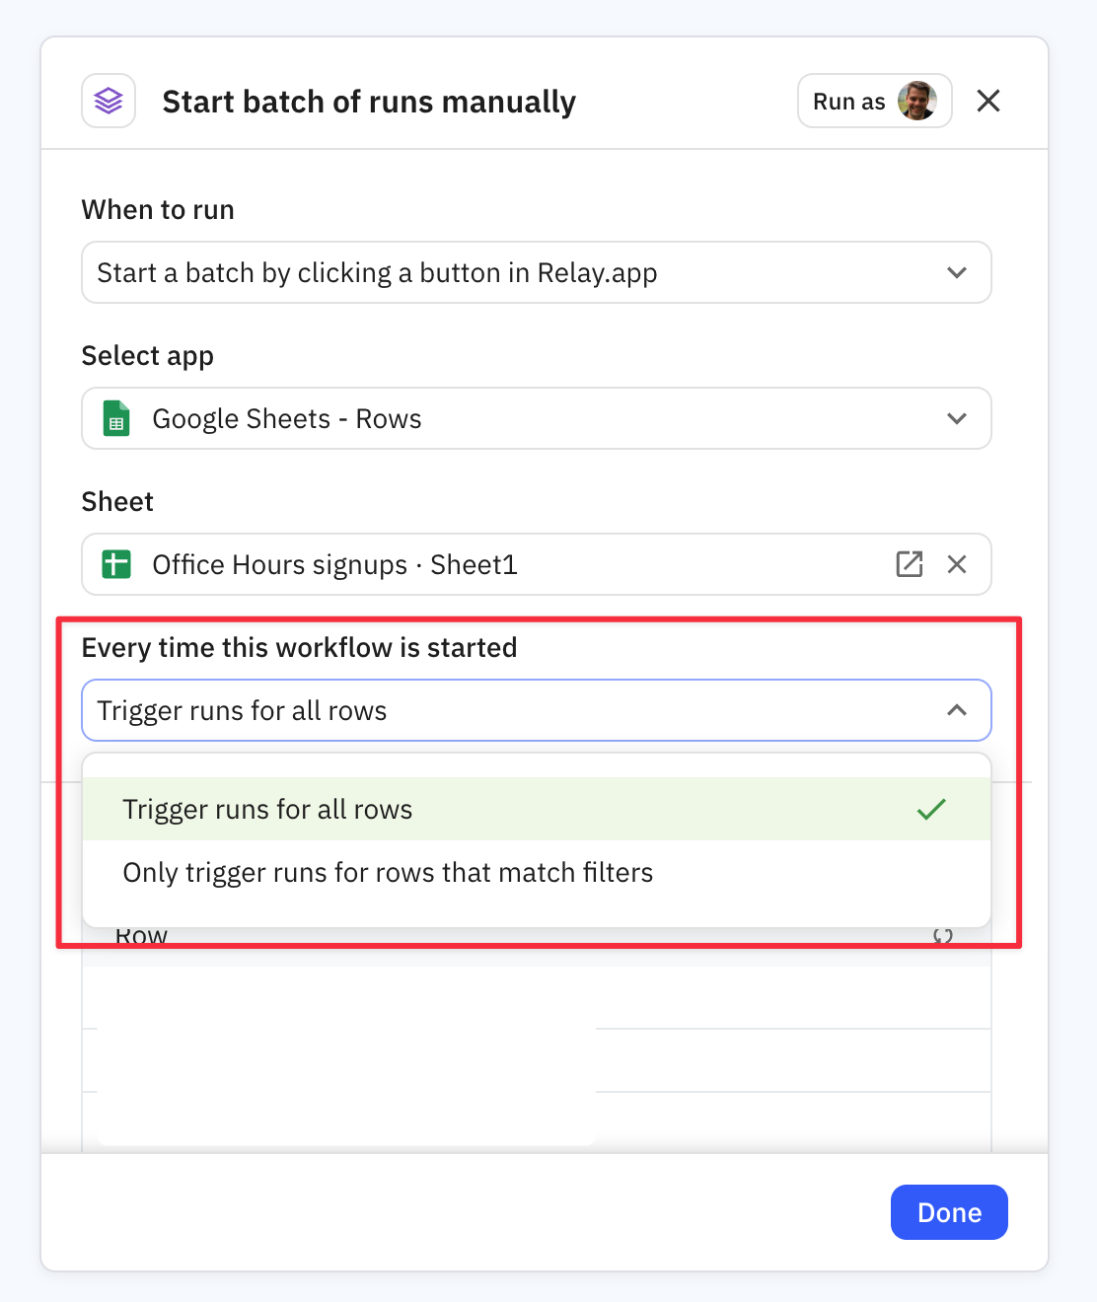Click the user avatar in Run as
The height and width of the screenshot is (1302, 1097).
pyautogui.click(x=917, y=101)
